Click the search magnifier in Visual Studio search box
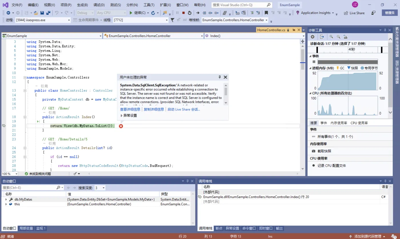Viewport: 400px width, 239px height. [x=269, y=5]
